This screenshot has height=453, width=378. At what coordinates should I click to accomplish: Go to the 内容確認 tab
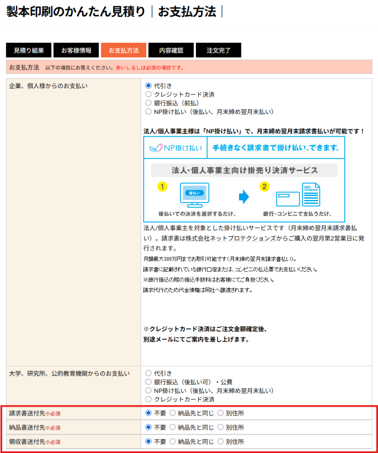pyautogui.click(x=171, y=50)
